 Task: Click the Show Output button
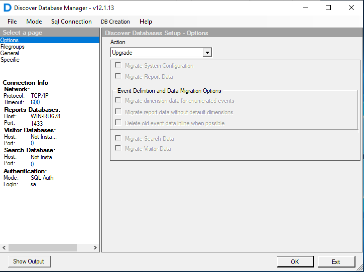pos(29,261)
